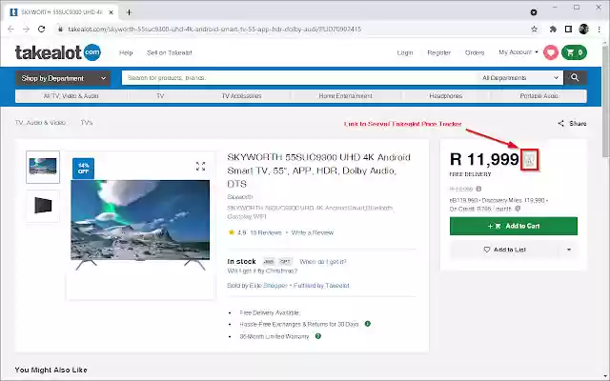Click Will I get it by Christmas link
610x381 pixels.
point(262,271)
